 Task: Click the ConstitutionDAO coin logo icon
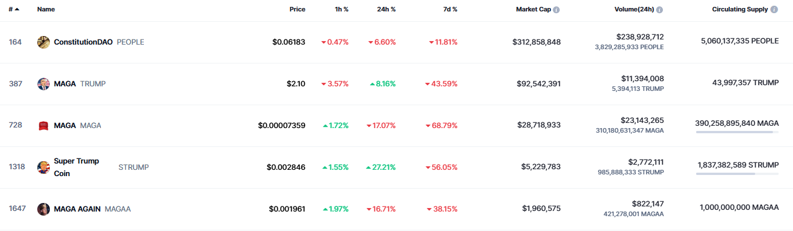pyautogui.click(x=44, y=42)
